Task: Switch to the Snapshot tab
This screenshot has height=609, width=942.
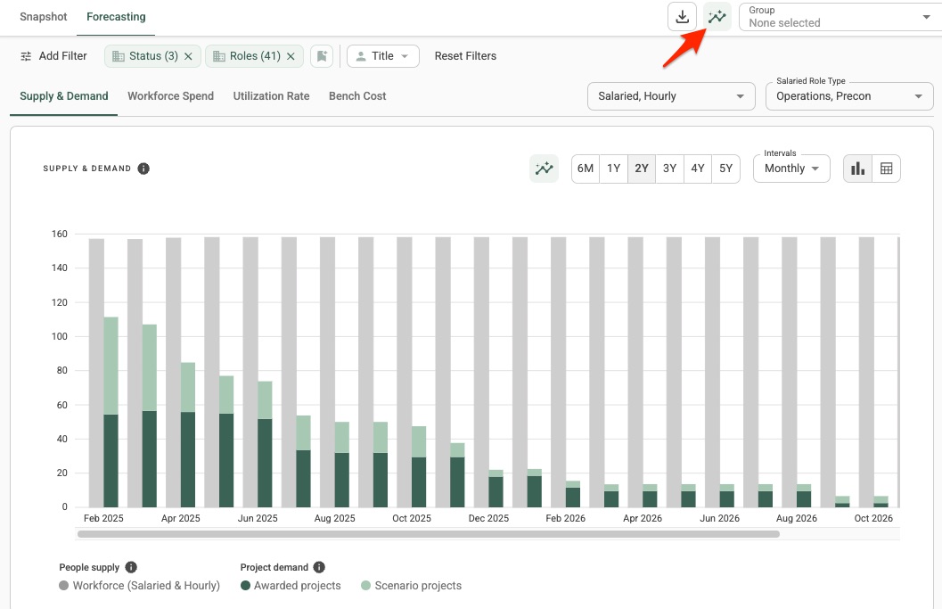Action: 44,17
